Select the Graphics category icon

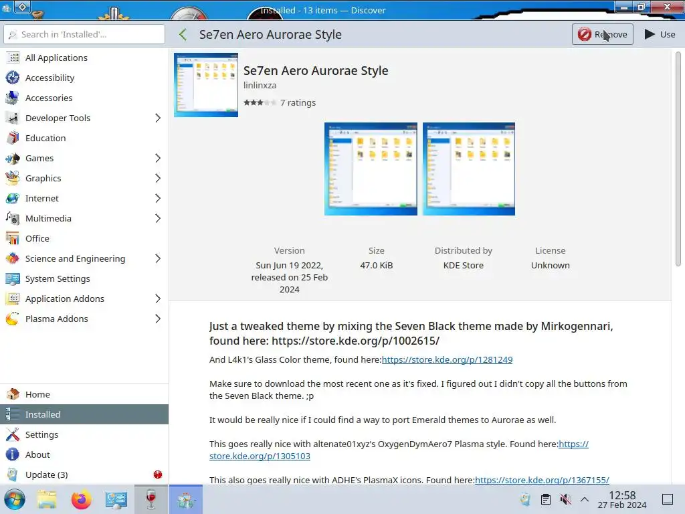click(x=13, y=178)
